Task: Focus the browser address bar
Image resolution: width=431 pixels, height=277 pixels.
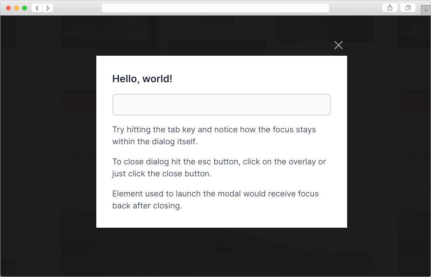Action: [x=215, y=8]
